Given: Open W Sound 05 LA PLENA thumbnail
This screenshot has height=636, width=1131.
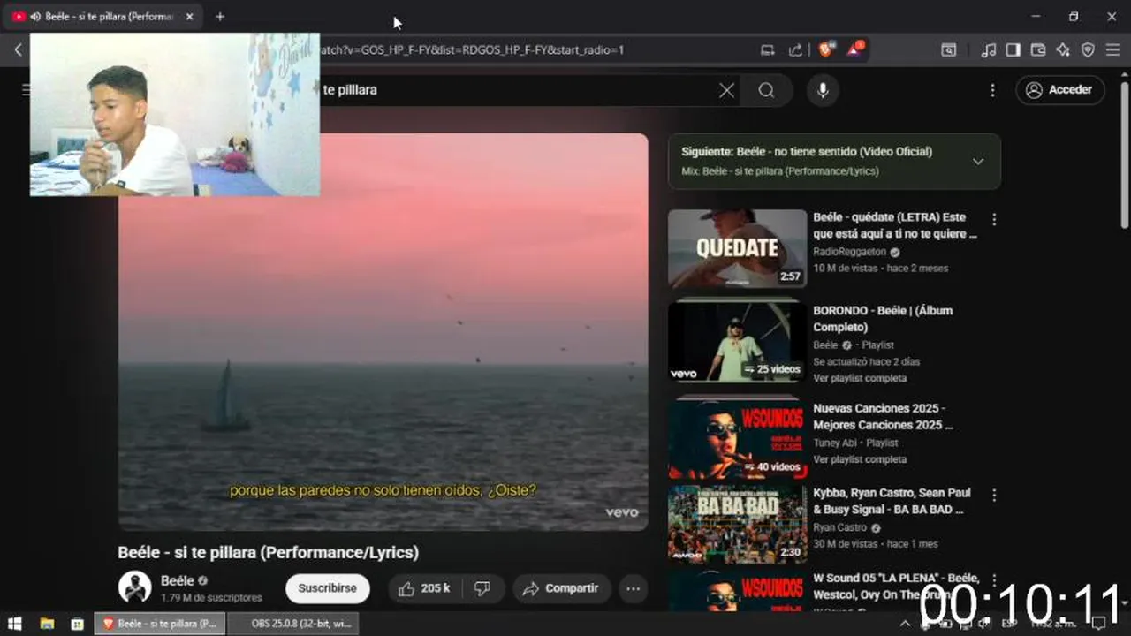Looking at the screenshot, I should [x=737, y=590].
